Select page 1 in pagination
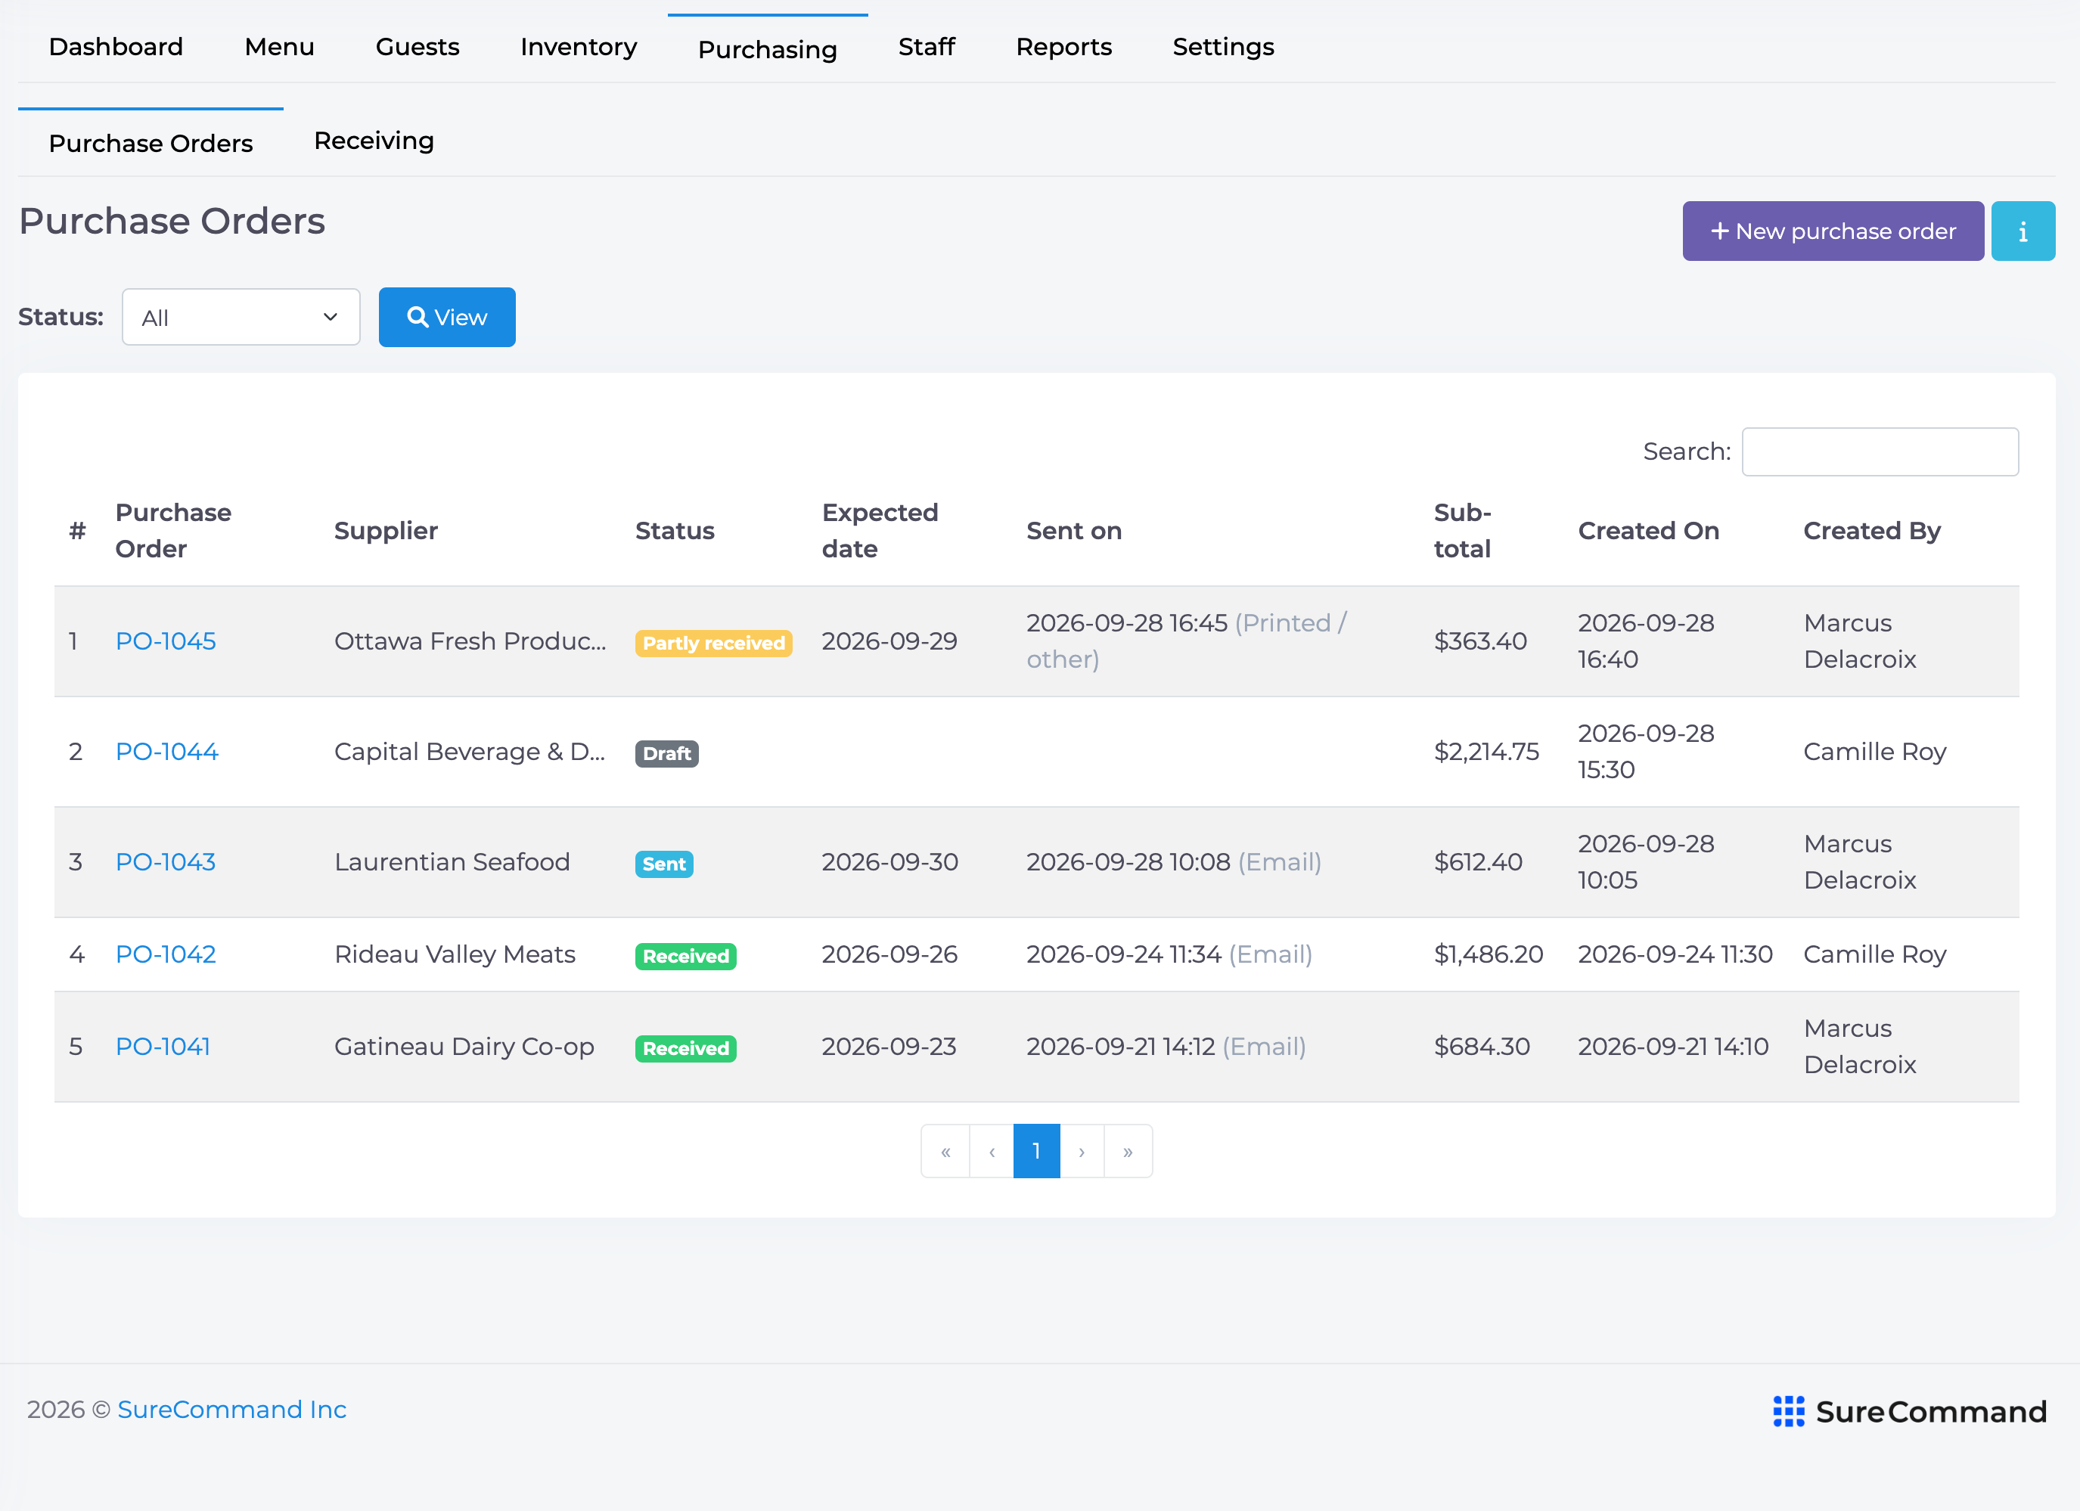This screenshot has width=2080, height=1511. (1036, 1151)
